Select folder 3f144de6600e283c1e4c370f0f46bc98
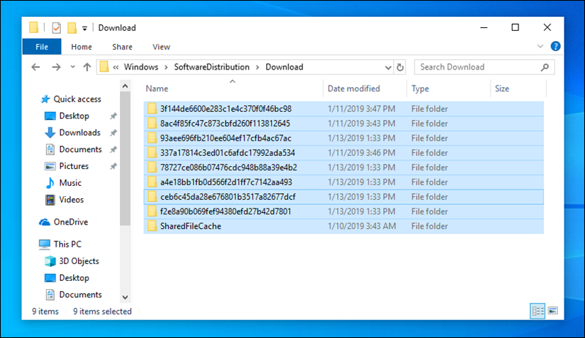Screen dimensions: 585x338 pos(343,109)
